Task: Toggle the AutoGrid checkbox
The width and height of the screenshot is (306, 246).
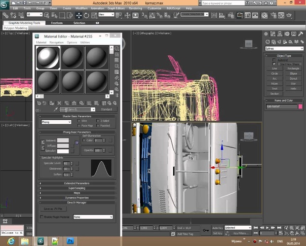Action: coord(274,60)
